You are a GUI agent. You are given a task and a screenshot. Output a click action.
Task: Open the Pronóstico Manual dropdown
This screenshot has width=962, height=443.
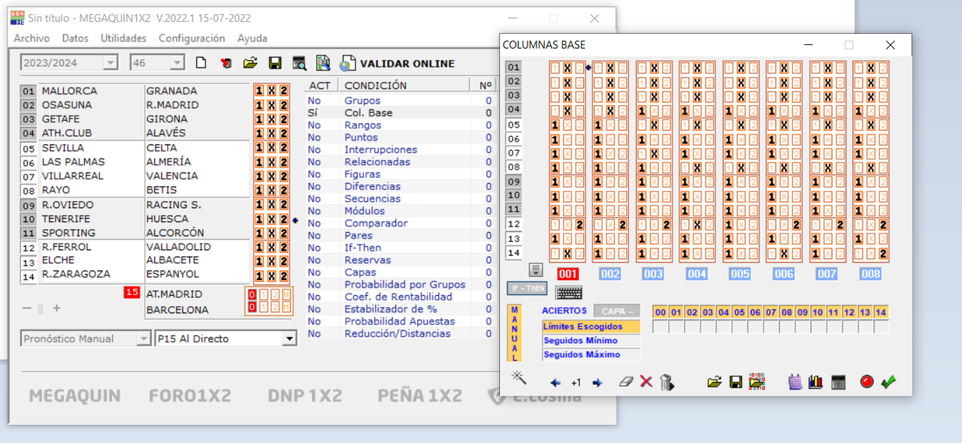[x=144, y=339]
